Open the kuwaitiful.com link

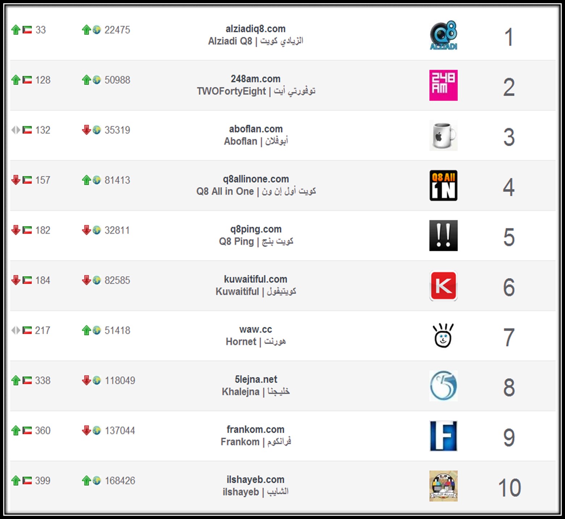tap(256, 279)
